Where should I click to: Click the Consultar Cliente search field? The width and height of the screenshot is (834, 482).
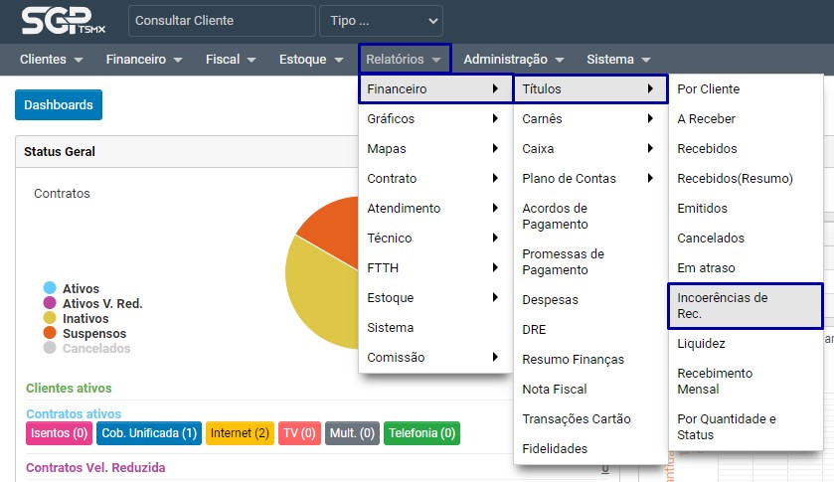222,21
